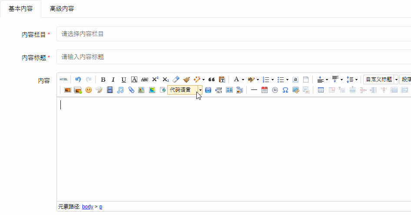This screenshot has height=215, width=411.
Task: Open font color picker arrow
Action: pyautogui.click(x=243, y=79)
